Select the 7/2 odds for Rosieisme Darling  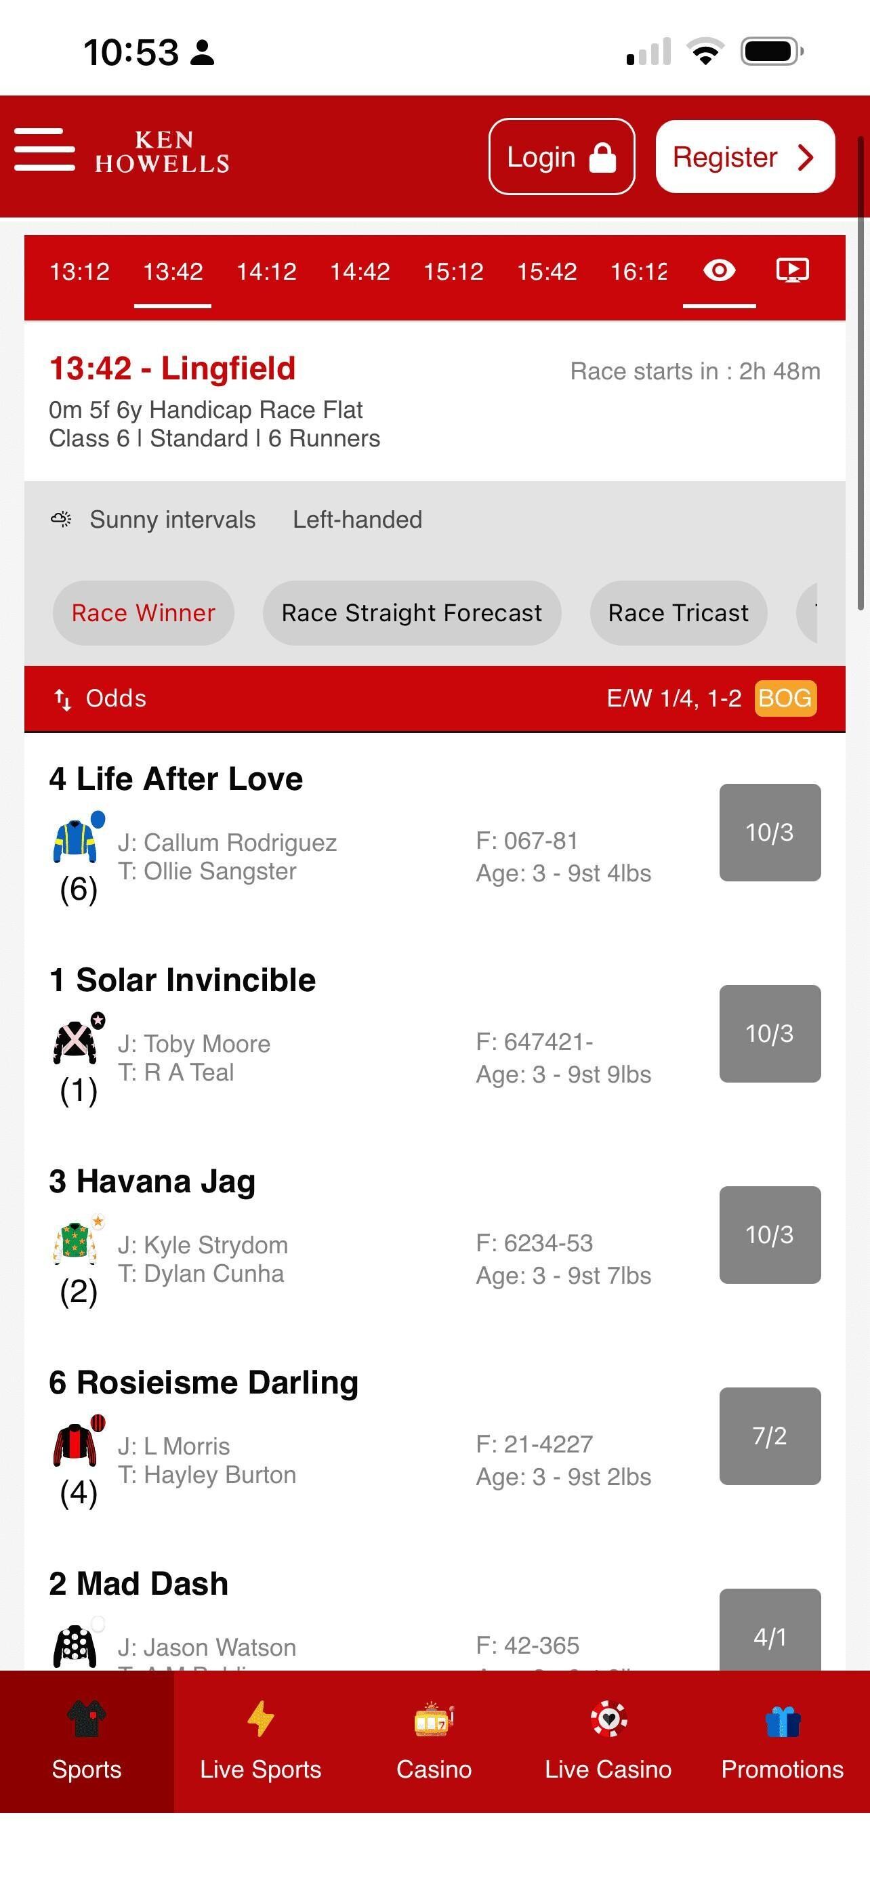click(769, 1436)
